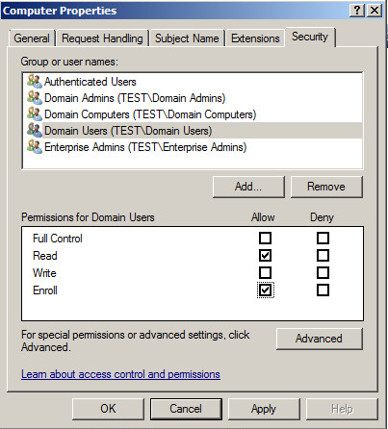Click the question mark help icon
The width and height of the screenshot is (388, 429).
coord(357,11)
